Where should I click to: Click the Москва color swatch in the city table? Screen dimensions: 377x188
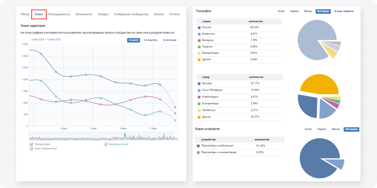(x=199, y=83)
